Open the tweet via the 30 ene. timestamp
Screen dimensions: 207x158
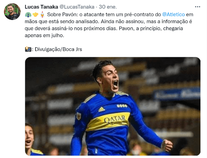[x=108, y=7]
